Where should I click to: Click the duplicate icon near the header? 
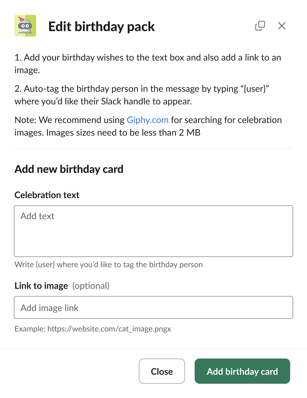(260, 26)
